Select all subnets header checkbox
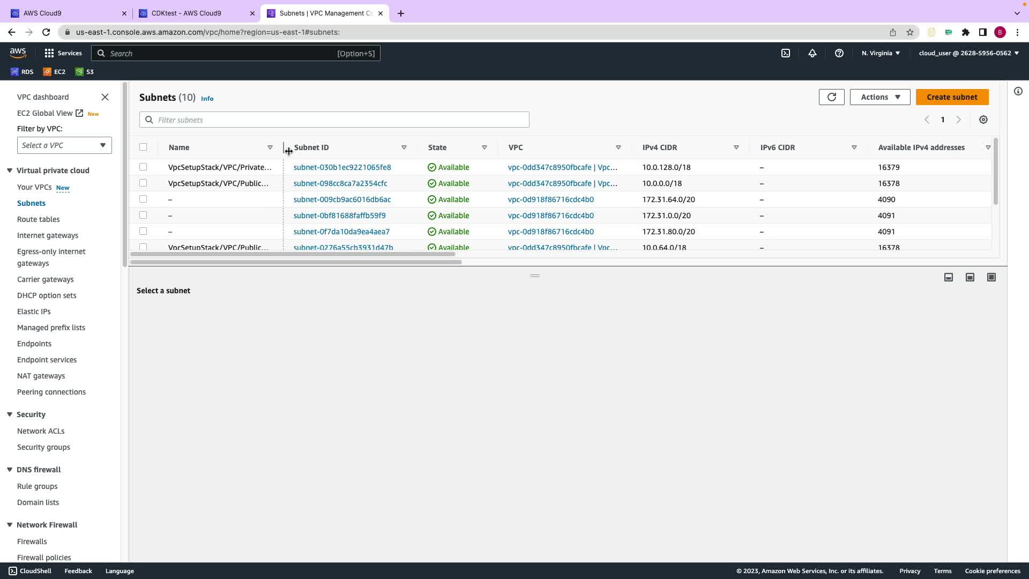The height and width of the screenshot is (579, 1029). tap(143, 147)
